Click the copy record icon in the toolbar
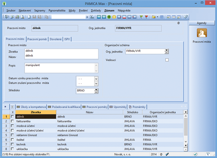This screenshot has height=158, width=217. [x=46, y=17]
